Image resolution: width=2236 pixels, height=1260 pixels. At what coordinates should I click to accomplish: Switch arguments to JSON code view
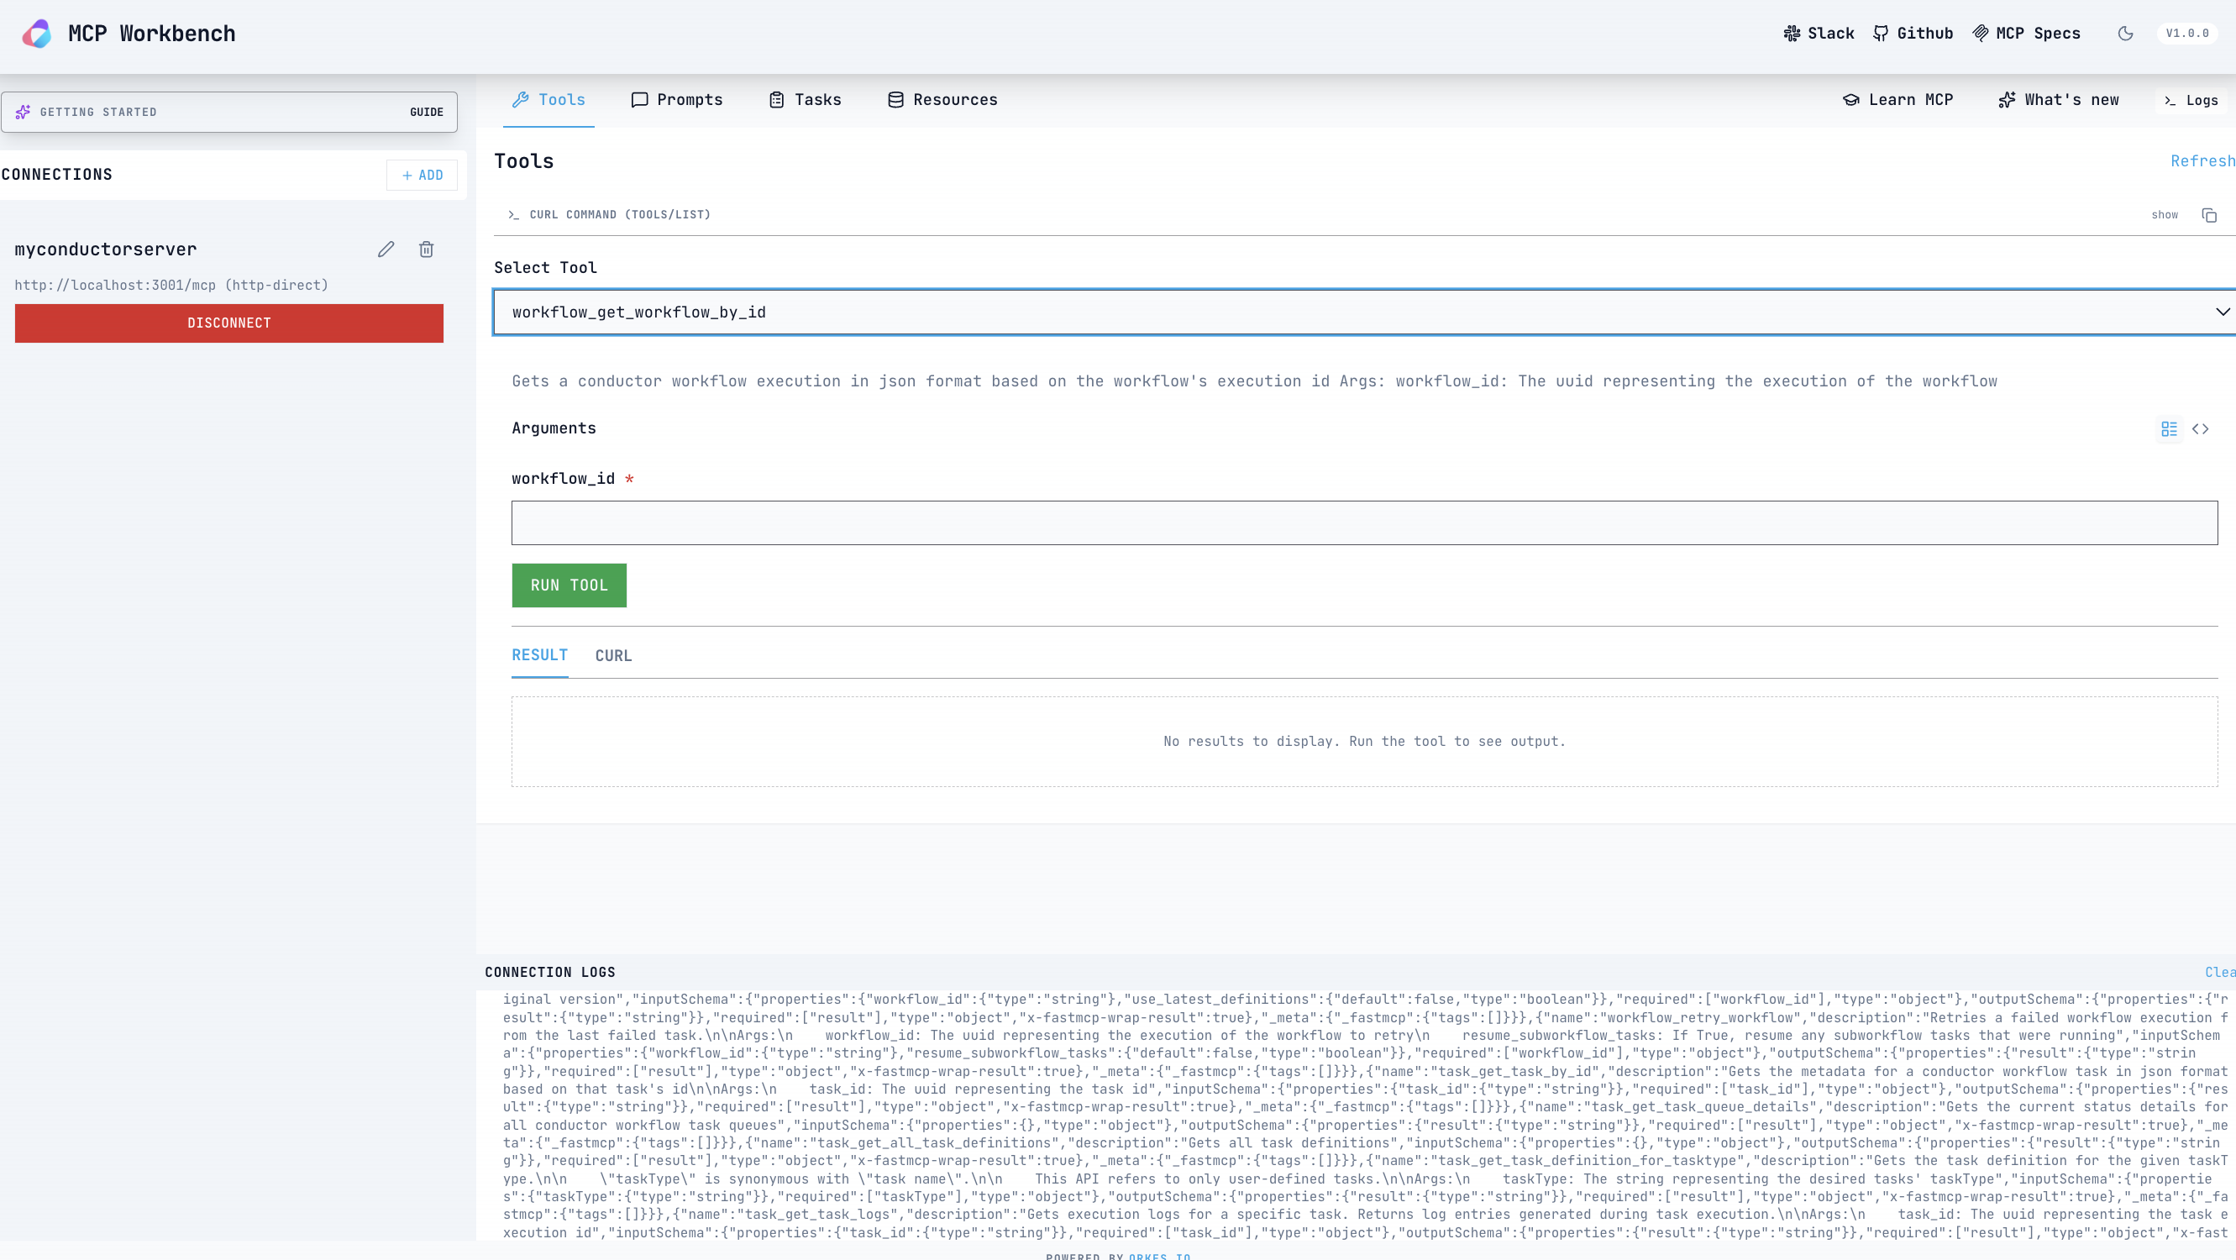pyautogui.click(x=2201, y=428)
